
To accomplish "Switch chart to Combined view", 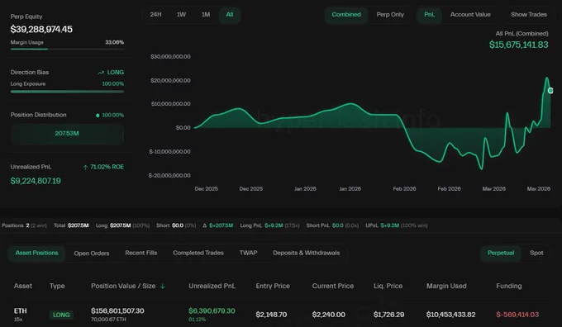I will (346, 15).
